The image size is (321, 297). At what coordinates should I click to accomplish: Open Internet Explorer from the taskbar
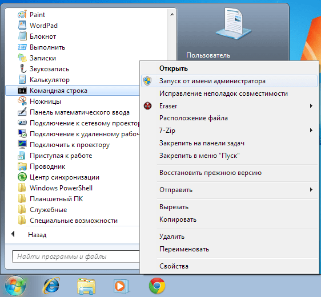pos(51,286)
